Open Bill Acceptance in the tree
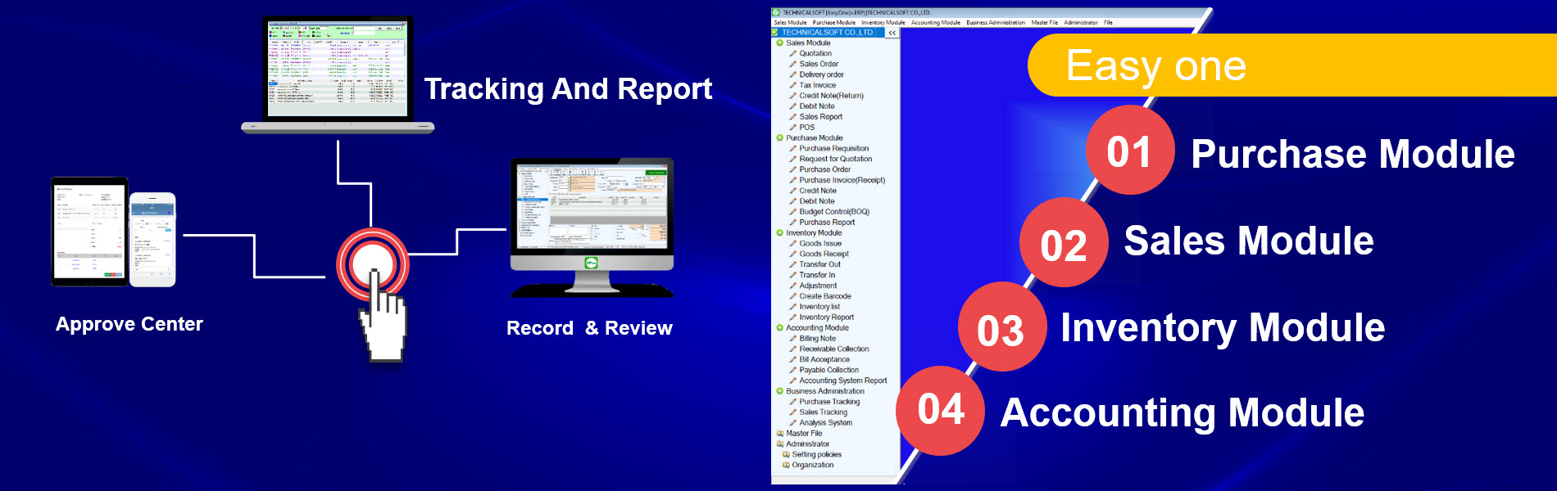 point(824,360)
